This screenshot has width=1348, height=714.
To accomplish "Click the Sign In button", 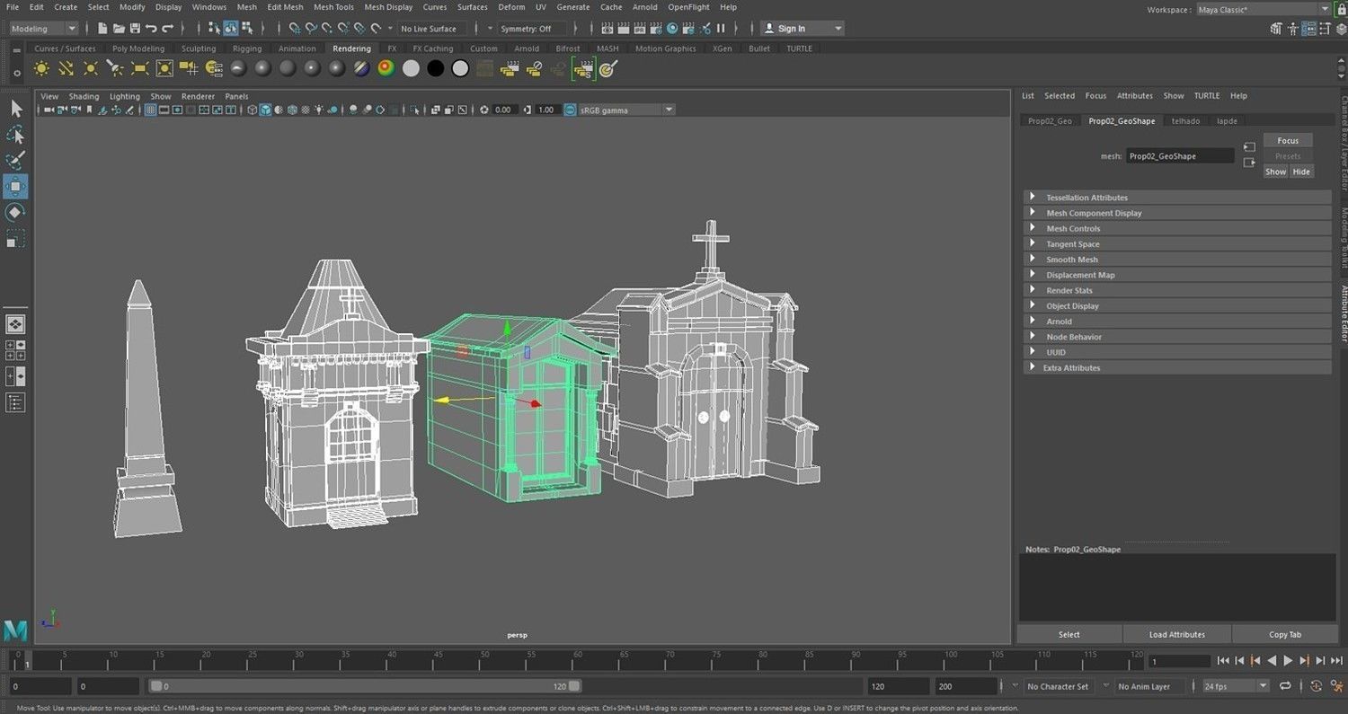I will [802, 29].
